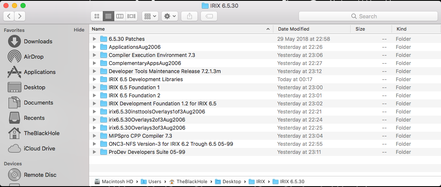
Task: Click the IRIX 6.5.30 title folder icon
Action: point(205,6)
